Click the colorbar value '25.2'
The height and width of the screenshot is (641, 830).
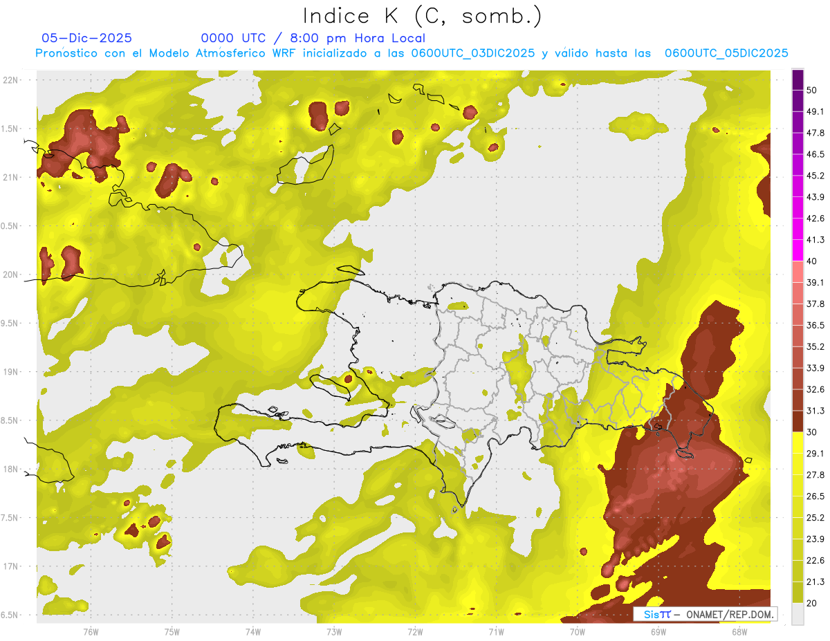815,518
